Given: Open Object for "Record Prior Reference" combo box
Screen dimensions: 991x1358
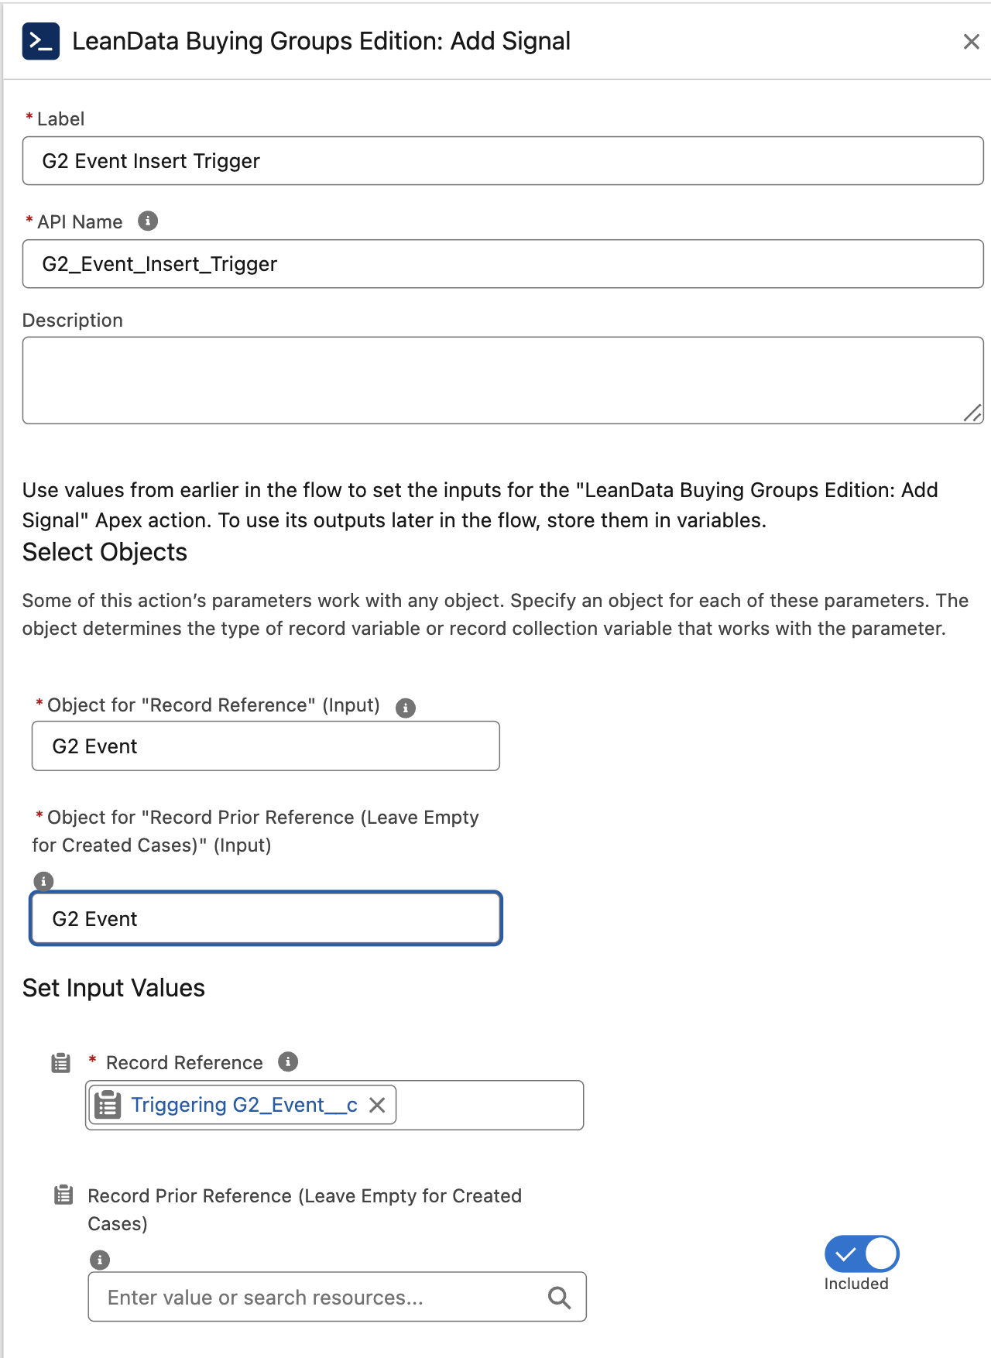Looking at the screenshot, I should tap(265, 919).
